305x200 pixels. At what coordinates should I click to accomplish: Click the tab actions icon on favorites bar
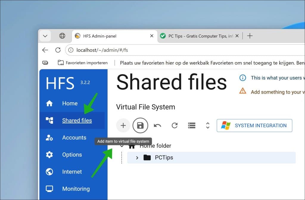pyautogui.click(x=45, y=63)
